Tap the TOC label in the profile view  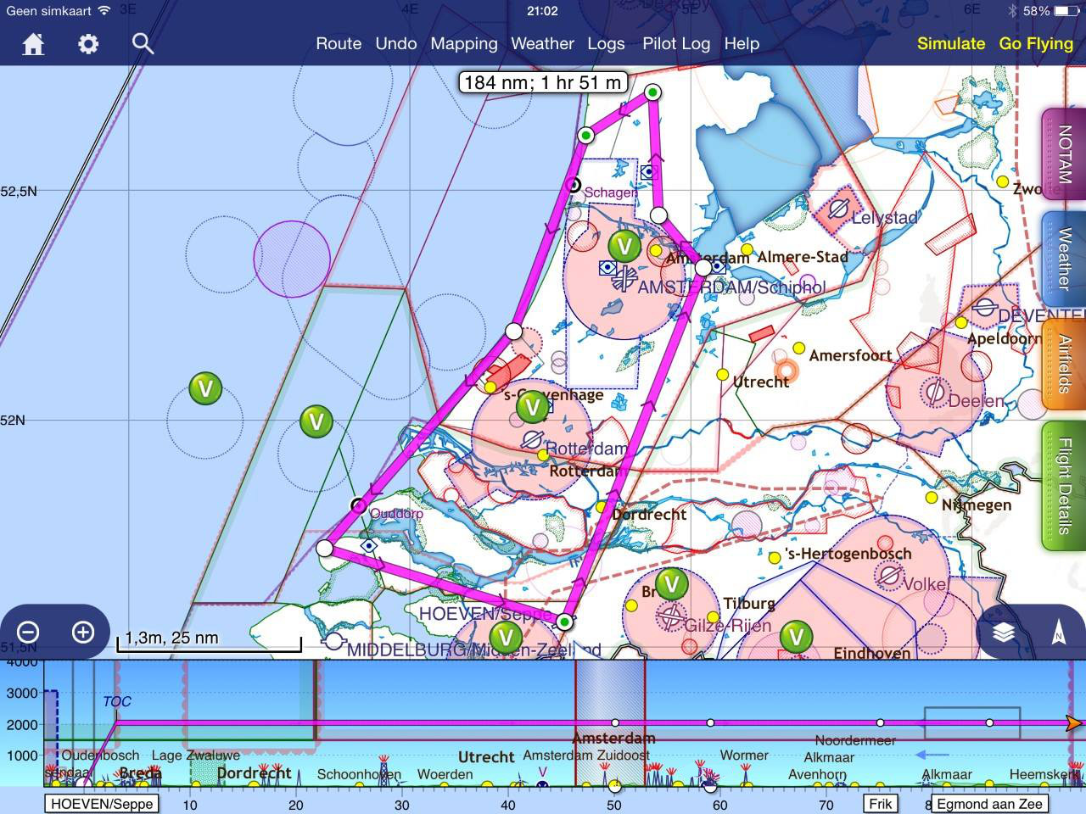tap(117, 701)
